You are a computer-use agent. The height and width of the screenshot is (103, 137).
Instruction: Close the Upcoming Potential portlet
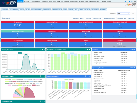[135, 68]
